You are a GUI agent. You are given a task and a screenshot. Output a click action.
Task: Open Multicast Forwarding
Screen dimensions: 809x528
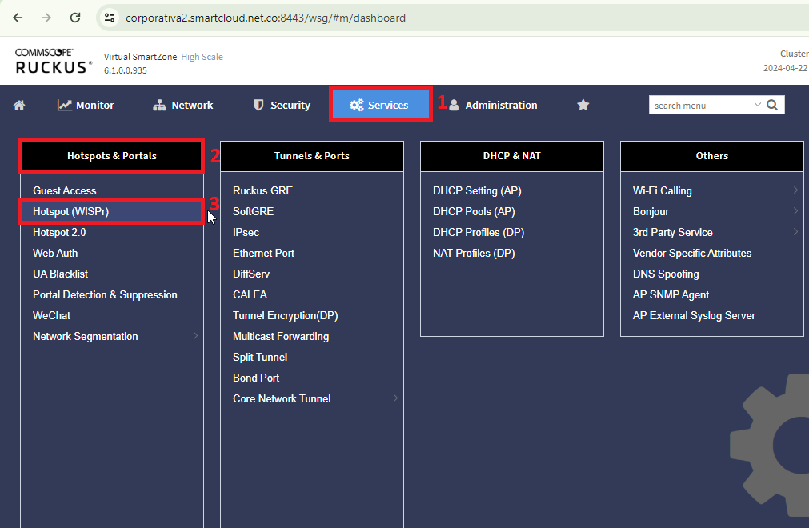(x=281, y=336)
